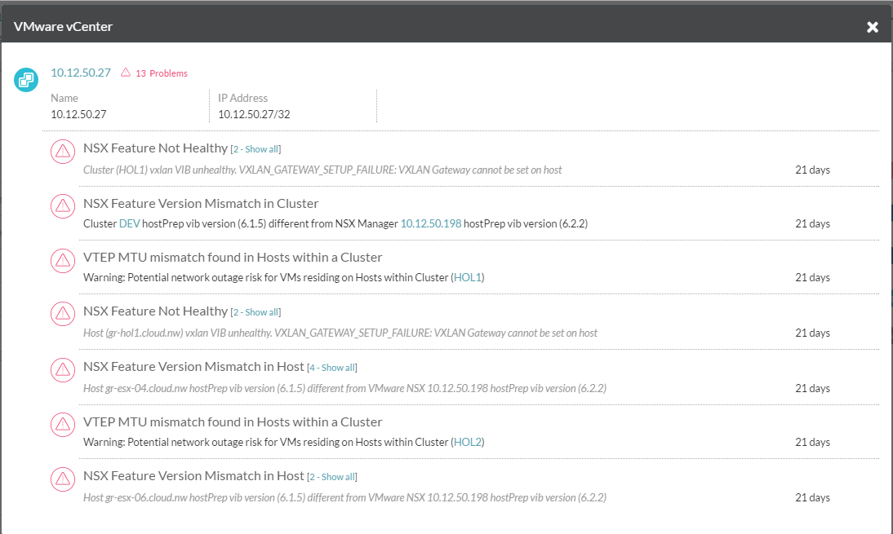Show all for Host gr-hol1 NSX Feature Not Healthy
893x534 pixels.
[255, 312]
